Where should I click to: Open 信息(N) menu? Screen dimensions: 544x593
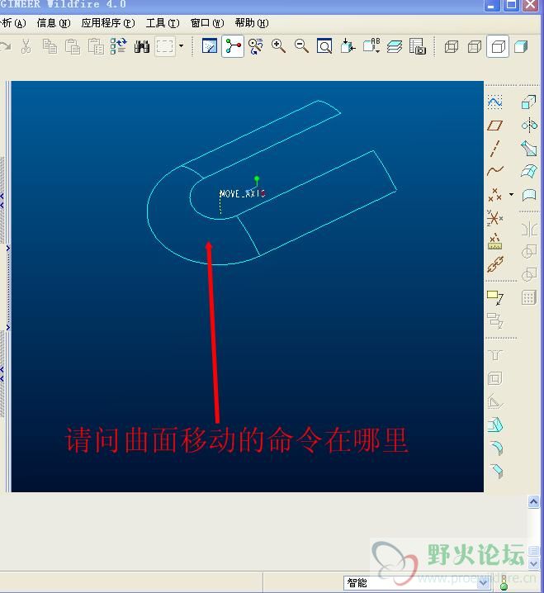click(54, 23)
